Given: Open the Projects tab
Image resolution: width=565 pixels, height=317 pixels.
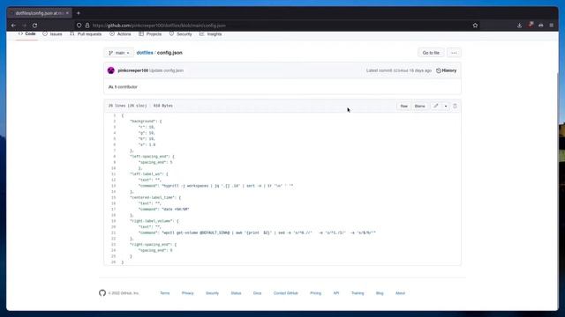Looking at the screenshot, I should click(x=150, y=33).
